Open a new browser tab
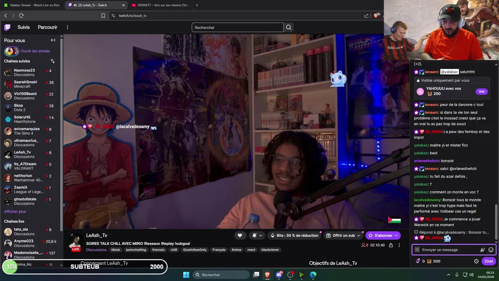 point(197,5)
